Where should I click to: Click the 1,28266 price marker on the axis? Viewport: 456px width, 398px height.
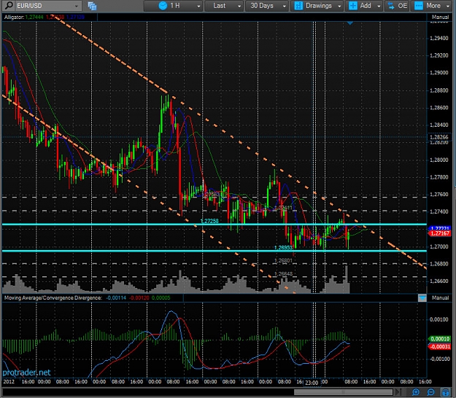coord(439,137)
